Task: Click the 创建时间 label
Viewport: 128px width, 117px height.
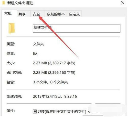Action: [x=14, y=96]
